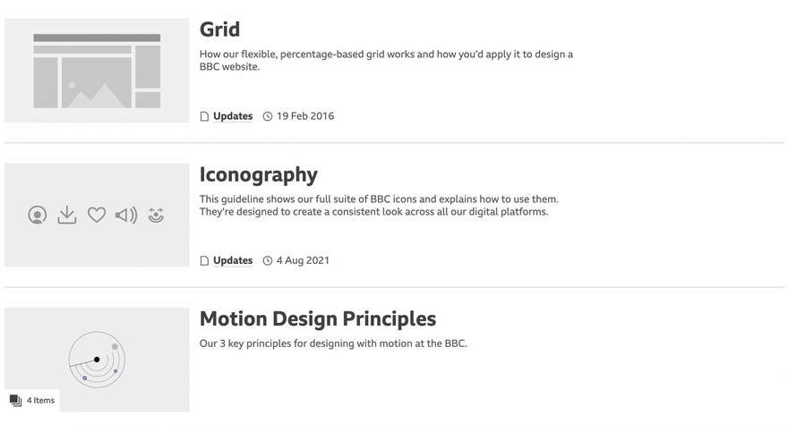Click the 4 Aug 2021 date text
The width and height of the screenshot is (788, 432).
(303, 261)
